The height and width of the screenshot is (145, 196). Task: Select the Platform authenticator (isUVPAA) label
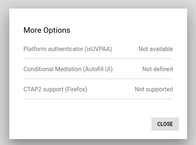coord(68,49)
